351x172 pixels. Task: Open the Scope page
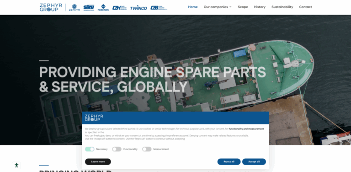[243, 7]
